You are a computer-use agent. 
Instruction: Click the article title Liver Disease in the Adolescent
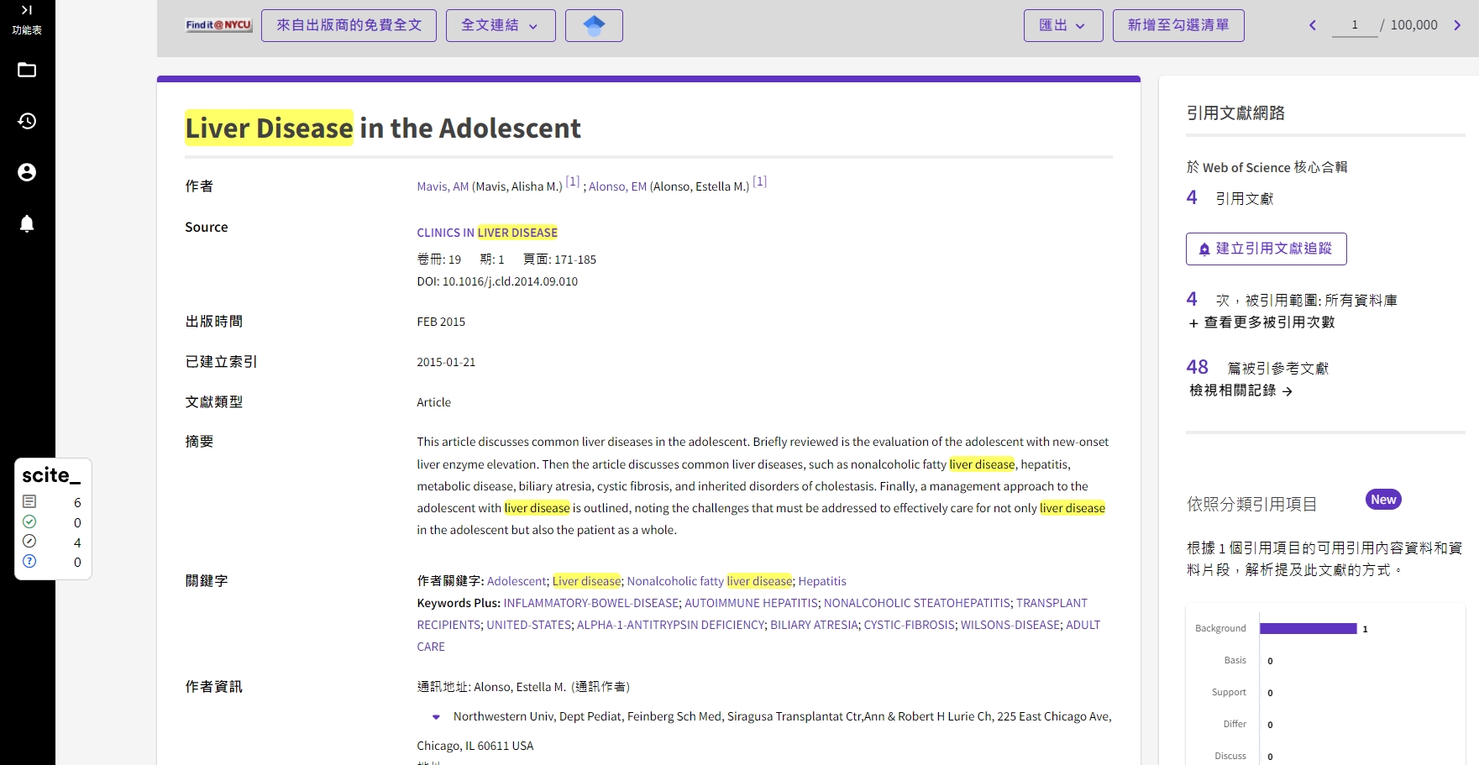click(x=383, y=128)
